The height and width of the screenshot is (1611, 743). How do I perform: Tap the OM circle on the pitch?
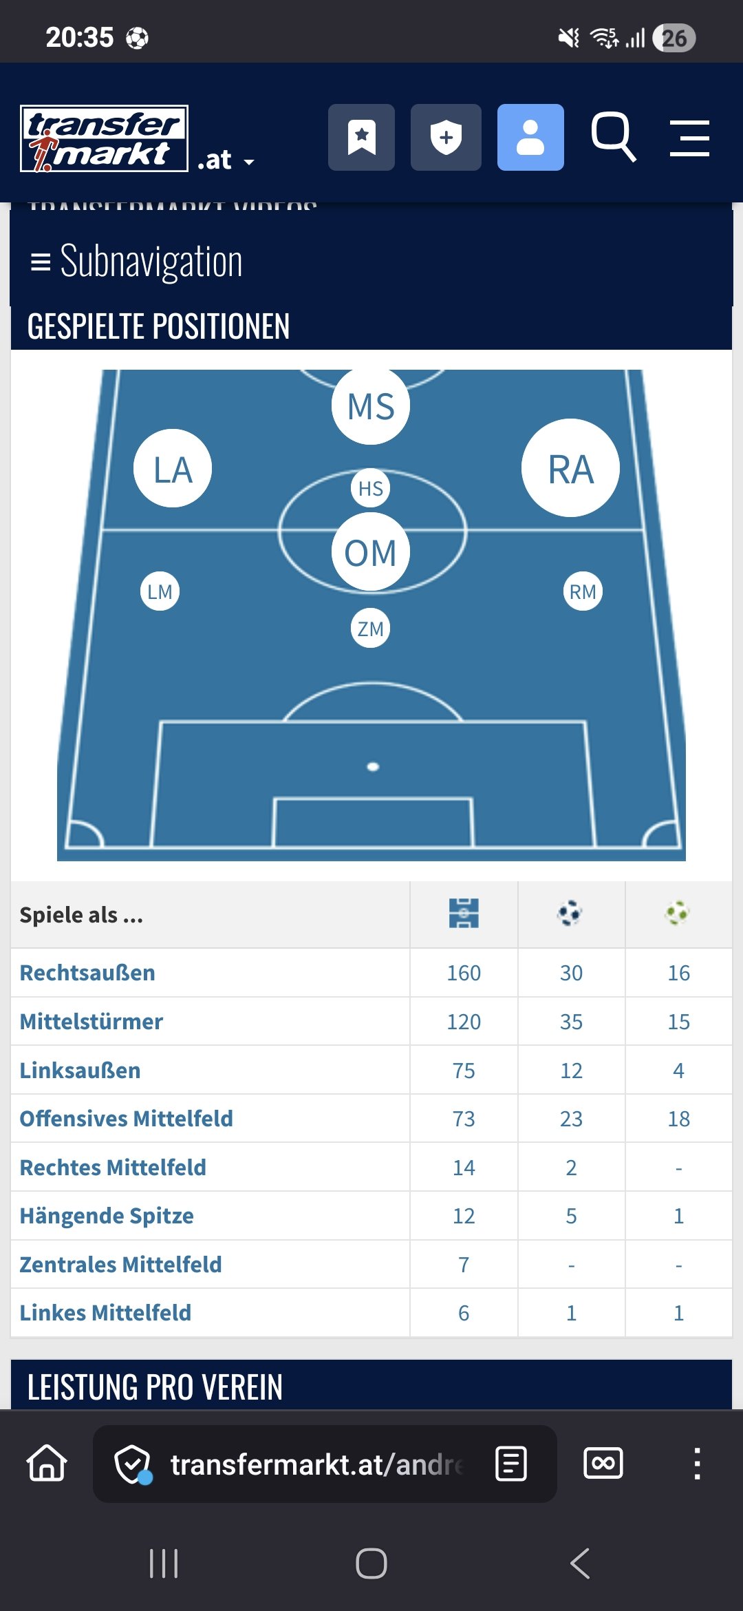pyautogui.click(x=371, y=552)
